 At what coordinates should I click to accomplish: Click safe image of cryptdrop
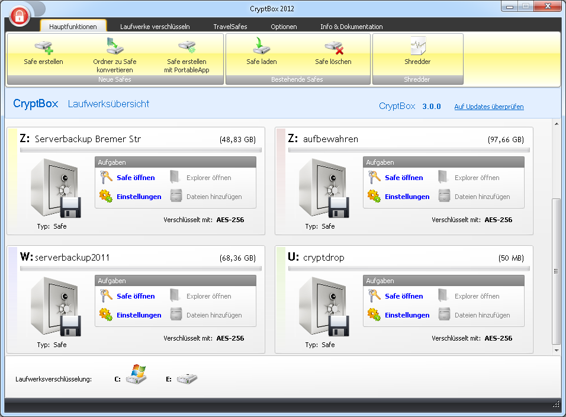coord(324,306)
